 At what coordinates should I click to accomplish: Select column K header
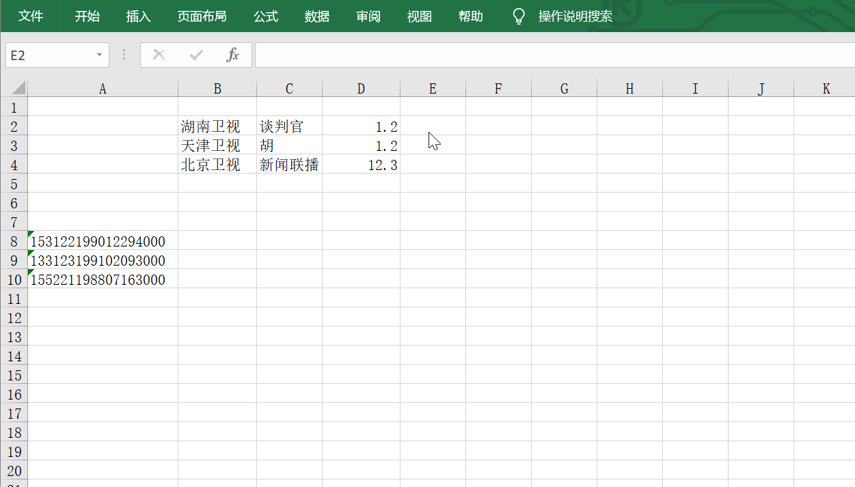point(824,89)
